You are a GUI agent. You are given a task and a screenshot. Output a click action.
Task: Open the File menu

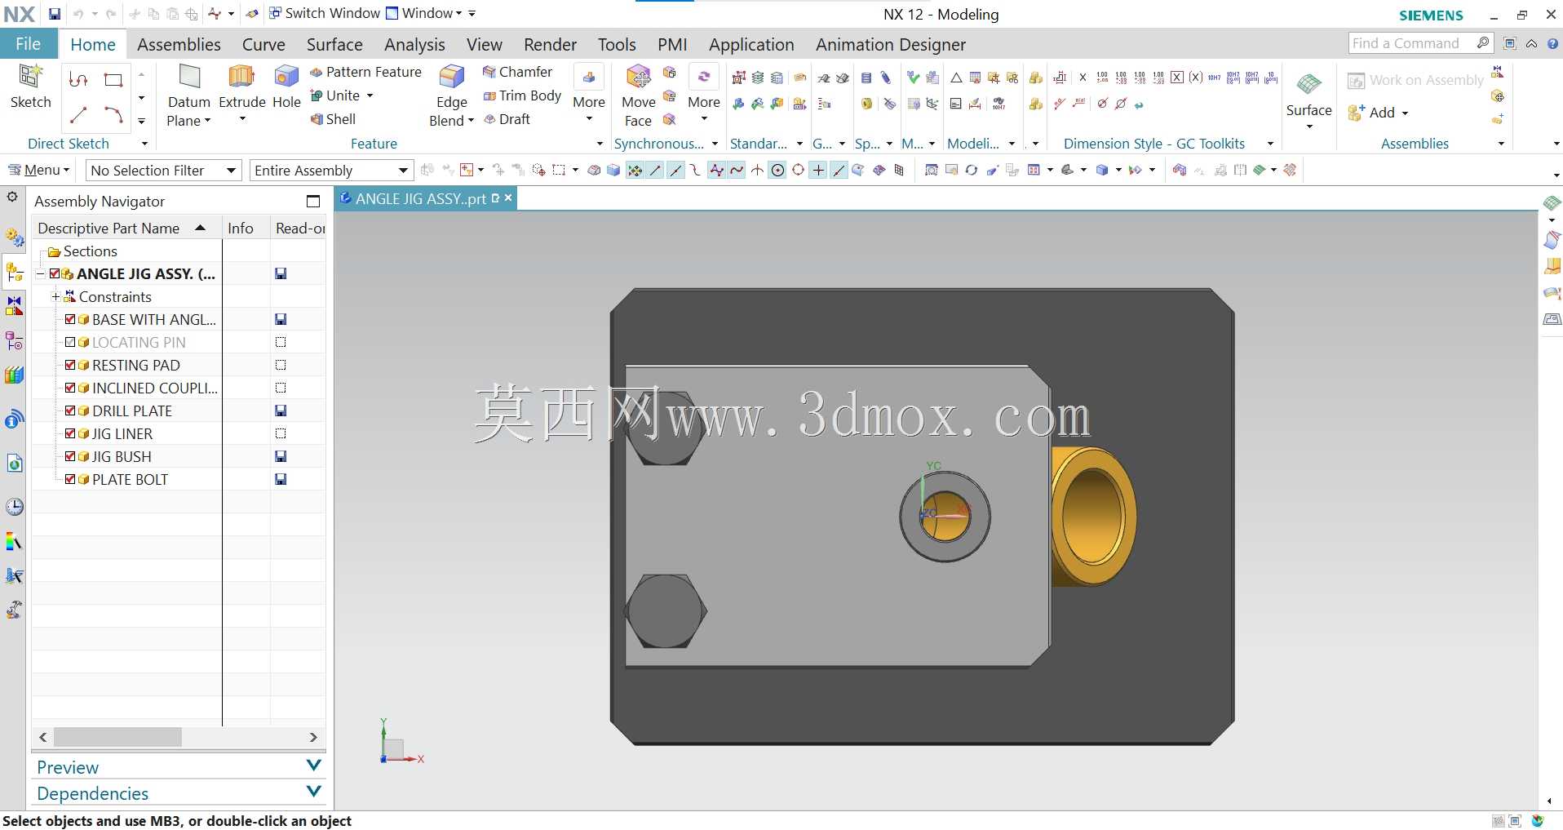click(x=29, y=44)
